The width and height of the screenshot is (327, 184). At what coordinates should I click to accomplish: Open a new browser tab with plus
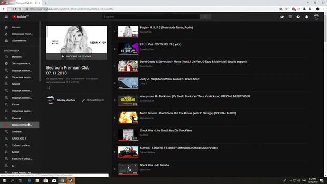click(46, 3)
